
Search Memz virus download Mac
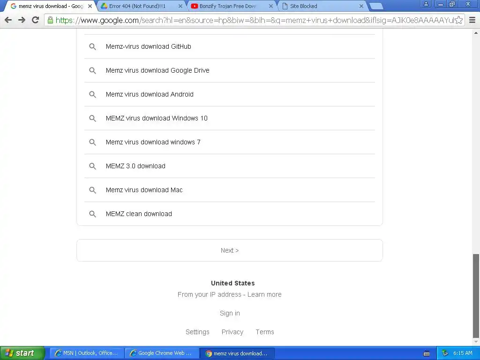[230, 190]
